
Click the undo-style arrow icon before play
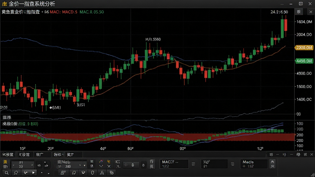pyautogui.click(x=26, y=173)
